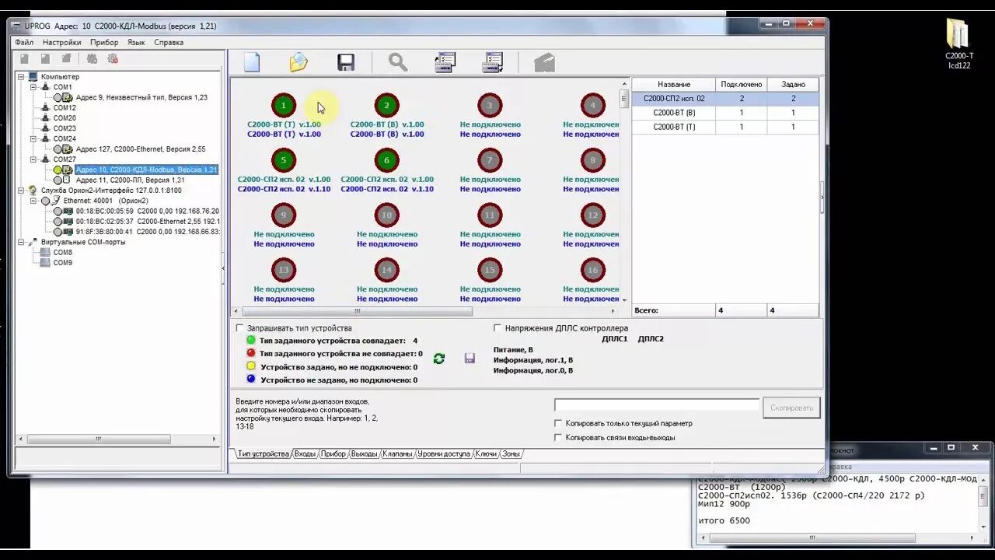The width and height of the screenshot is (995, 560).
Task: Click the device grid horizontal scrollbar thumb
Action: pyautogui.click(x=358, y=311)
